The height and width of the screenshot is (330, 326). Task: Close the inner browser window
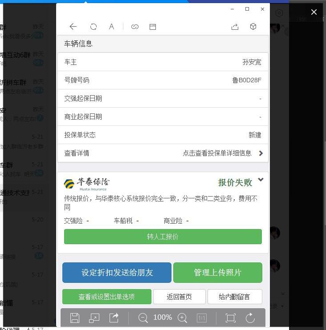point(262,9)
